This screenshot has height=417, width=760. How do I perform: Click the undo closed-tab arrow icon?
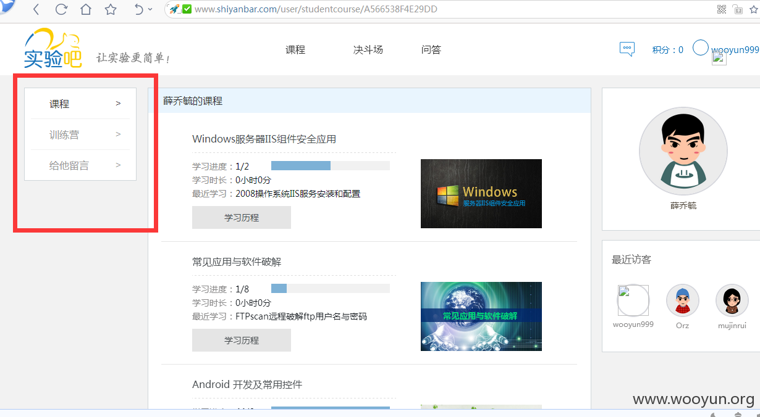pos(138,9)
